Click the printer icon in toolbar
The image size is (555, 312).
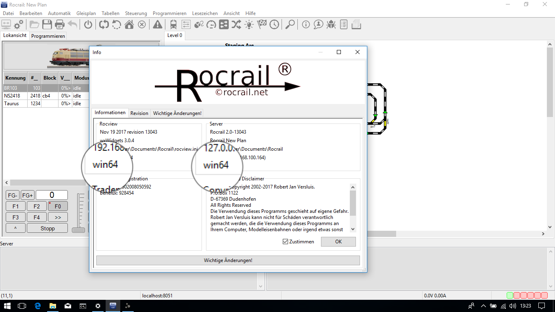[60, 25]
